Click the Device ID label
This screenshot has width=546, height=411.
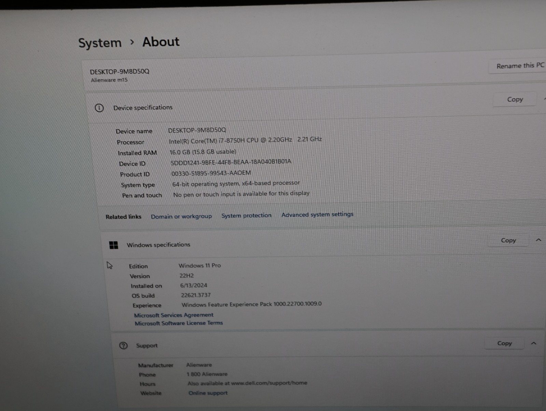click(132, 164)
